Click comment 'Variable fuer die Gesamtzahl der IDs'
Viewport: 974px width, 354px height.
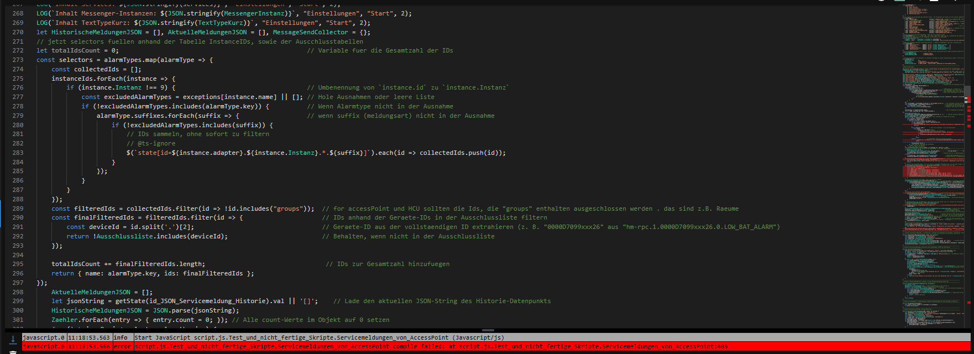pyautogui.click(x=380, y=50)
